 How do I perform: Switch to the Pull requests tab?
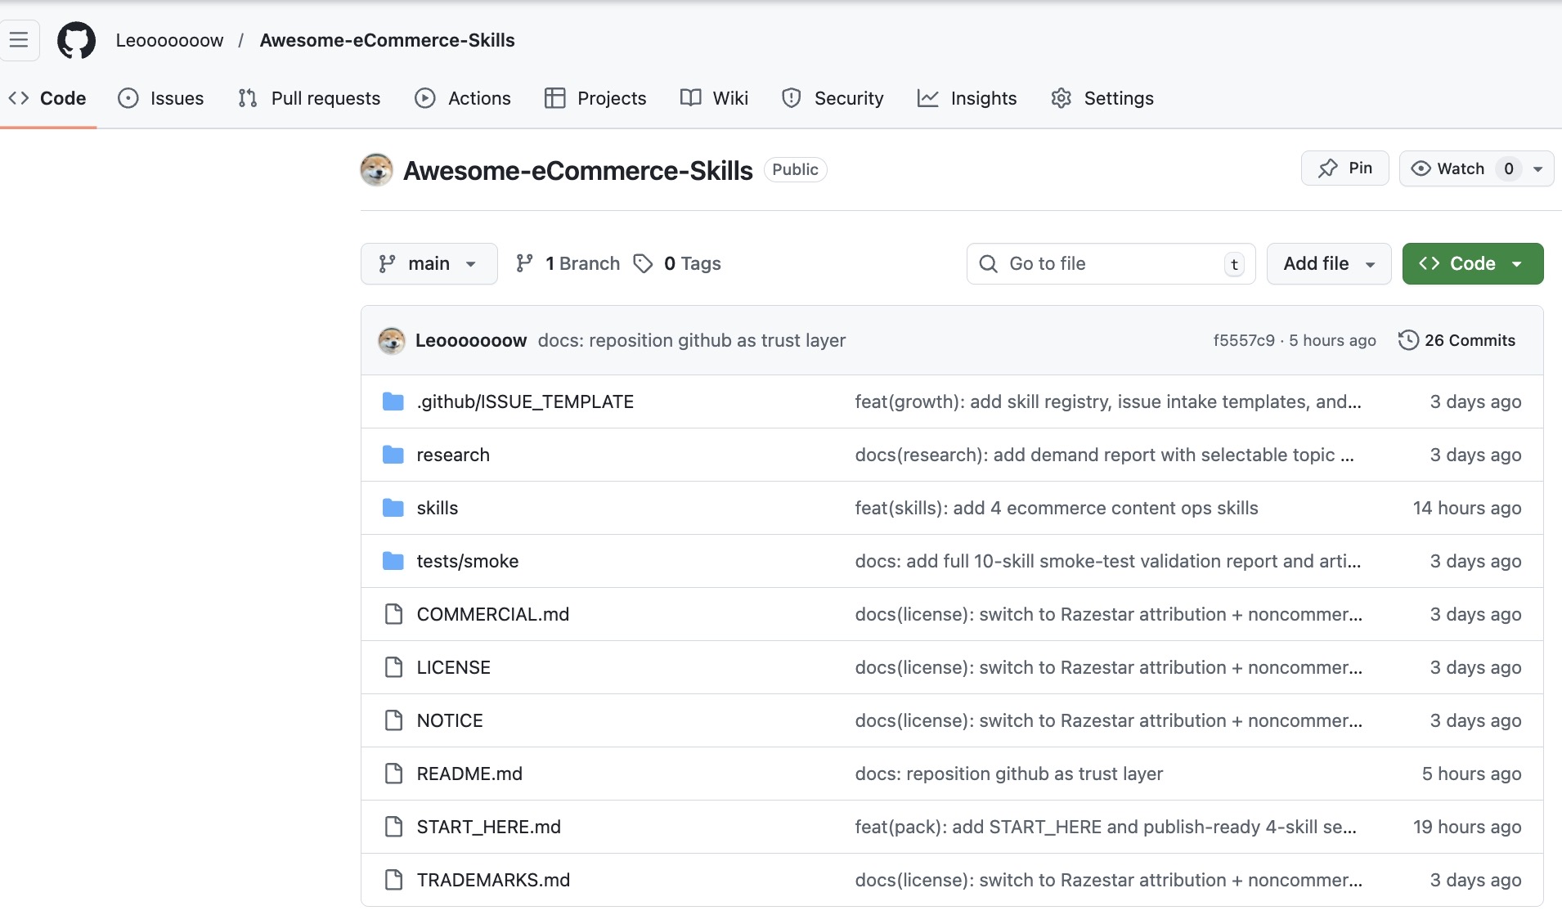[309, 98]
